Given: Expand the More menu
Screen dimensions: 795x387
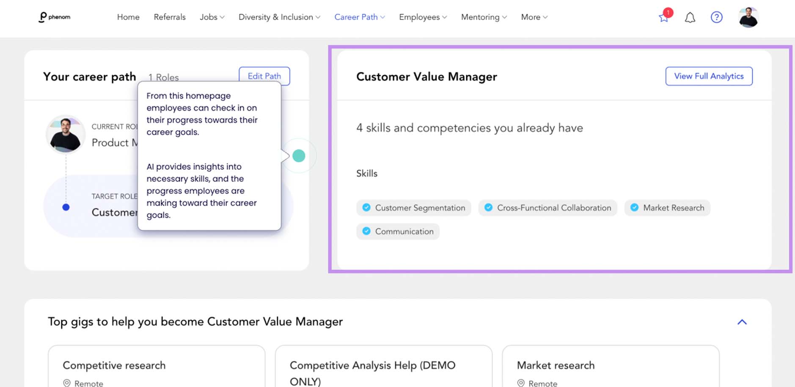Looking at the screenshot, I should 534,17.
